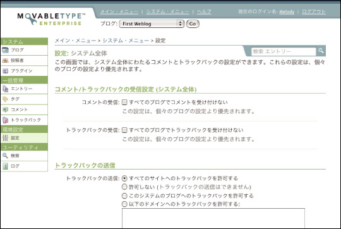Click the ログ log icon
Image resolution: width=341 pixels, height=229 pixels.
(5, 166)
